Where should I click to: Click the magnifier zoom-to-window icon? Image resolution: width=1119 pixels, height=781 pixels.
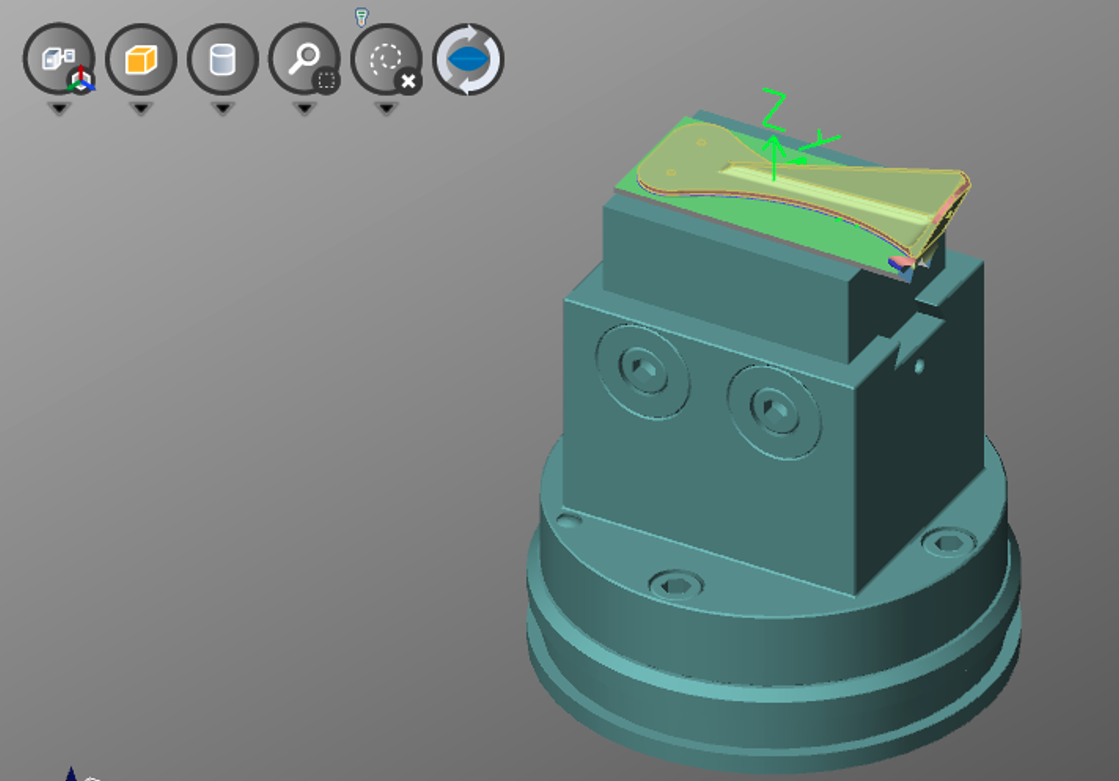tap(304, 59)
